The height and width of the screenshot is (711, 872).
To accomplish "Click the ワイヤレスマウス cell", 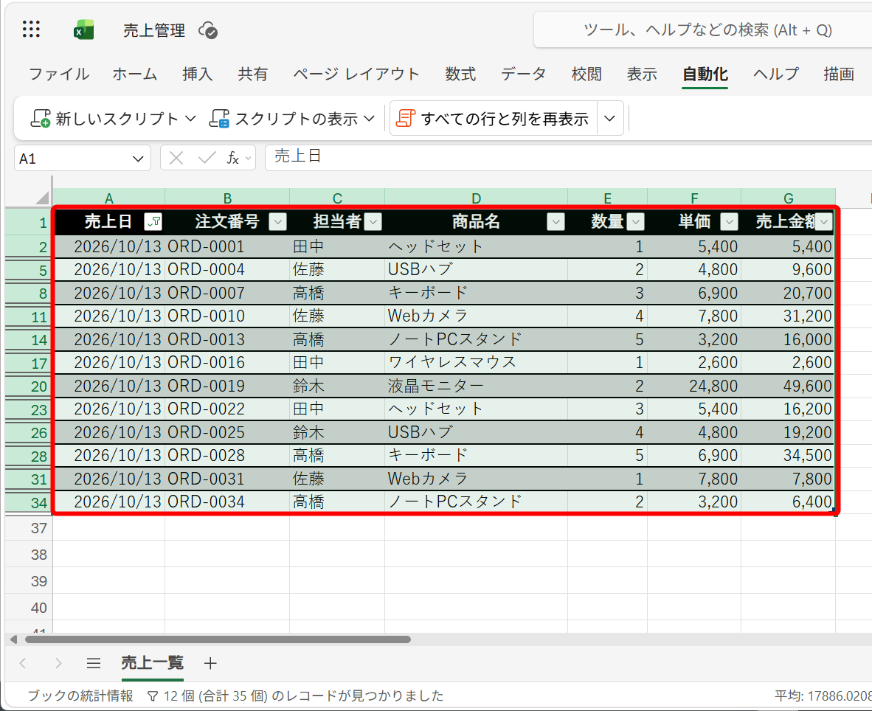I will pos(476,362).
